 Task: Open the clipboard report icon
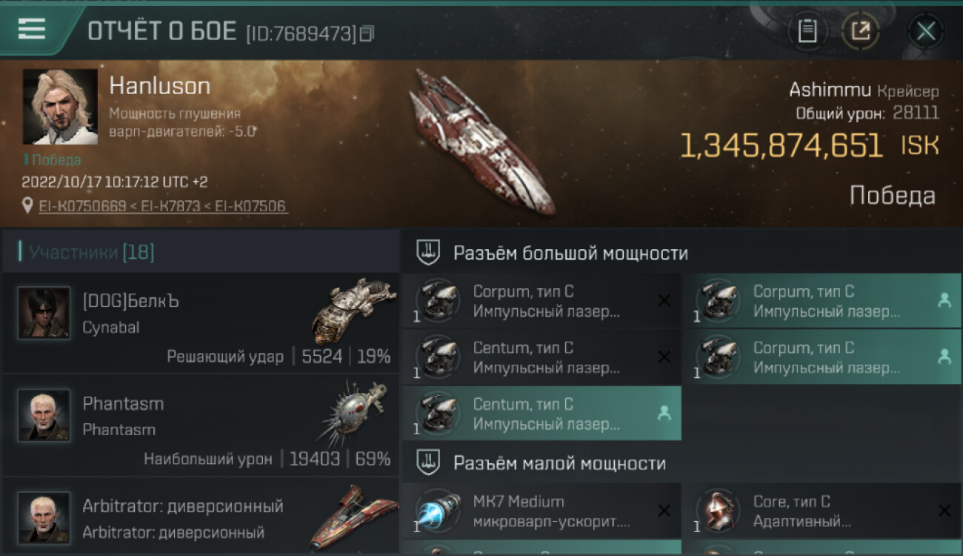[807, 31]
